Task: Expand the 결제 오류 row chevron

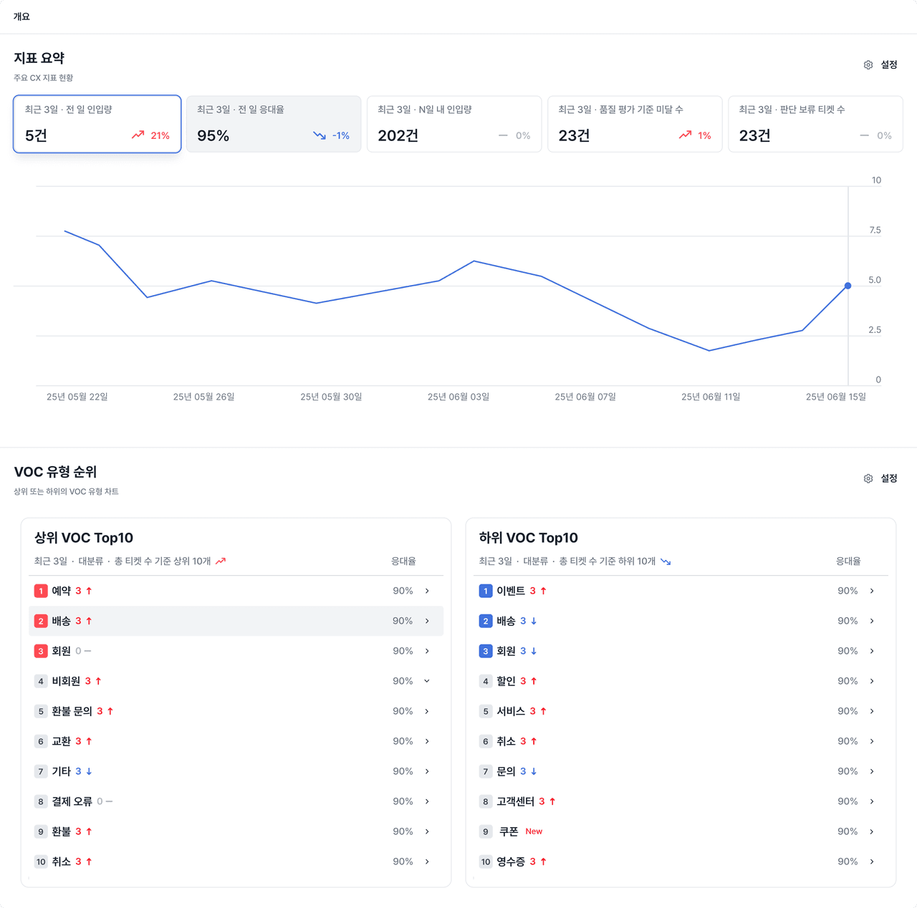Action: (x=427, y=801)
